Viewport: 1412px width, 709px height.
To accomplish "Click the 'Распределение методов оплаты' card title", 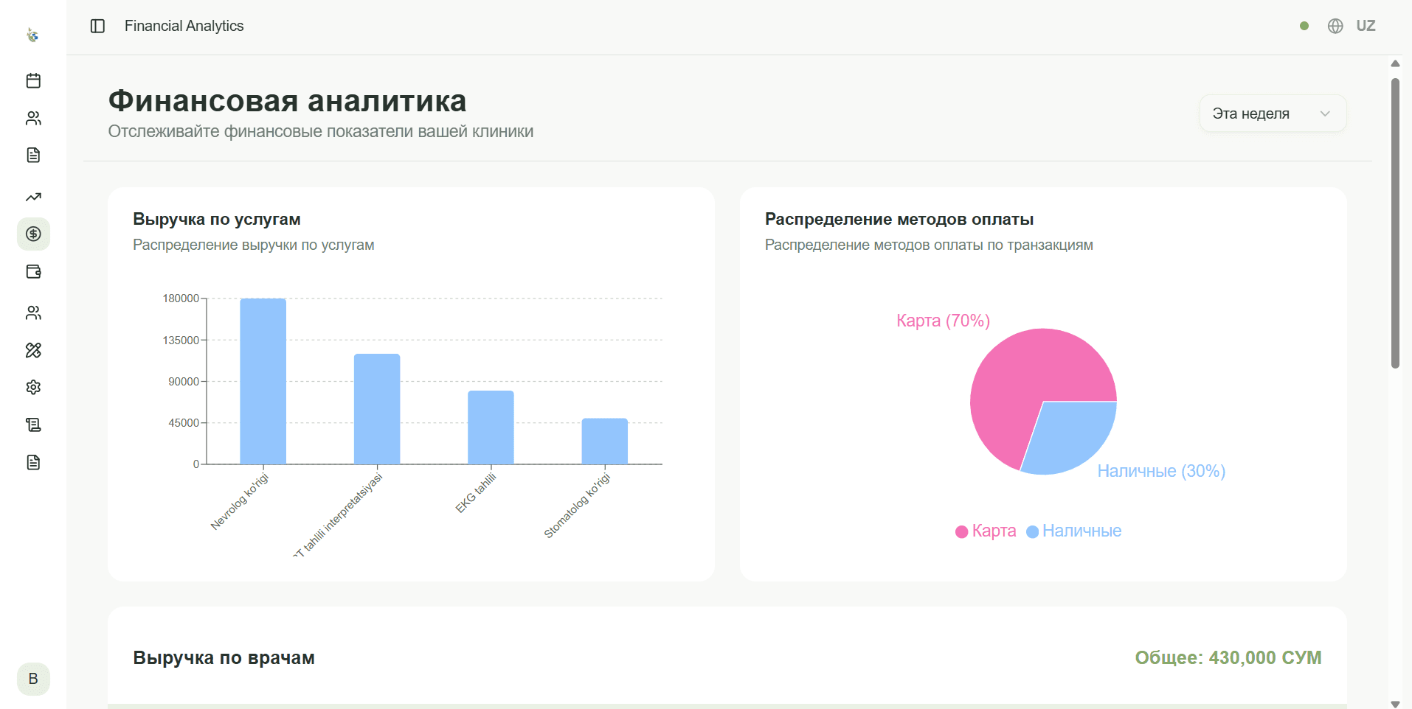I will [x=899, y=219].
